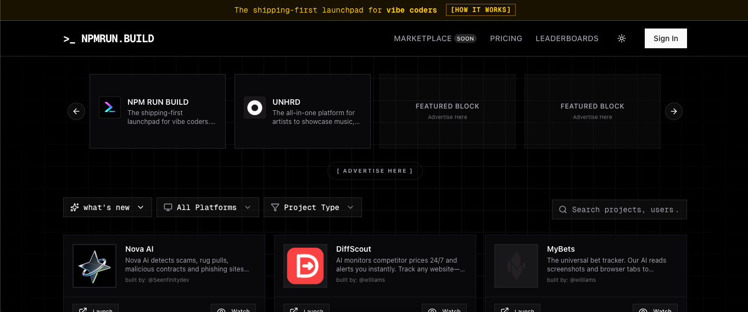Screen dimensions: 748x312
Task: Open the Nova AI star thumbnail
Action: (94, 266)
